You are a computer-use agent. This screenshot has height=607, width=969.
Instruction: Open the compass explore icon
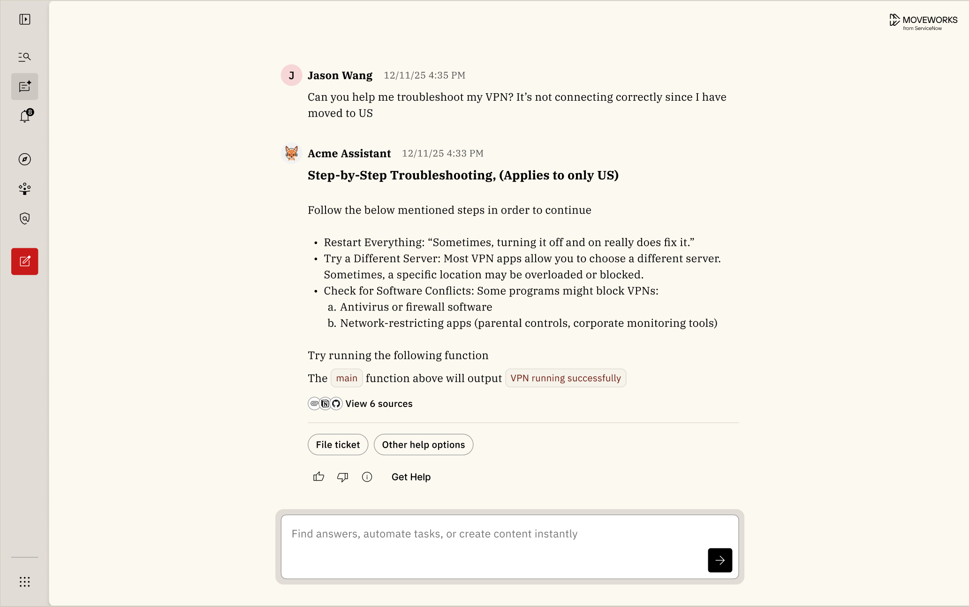(x=25, y=159)
